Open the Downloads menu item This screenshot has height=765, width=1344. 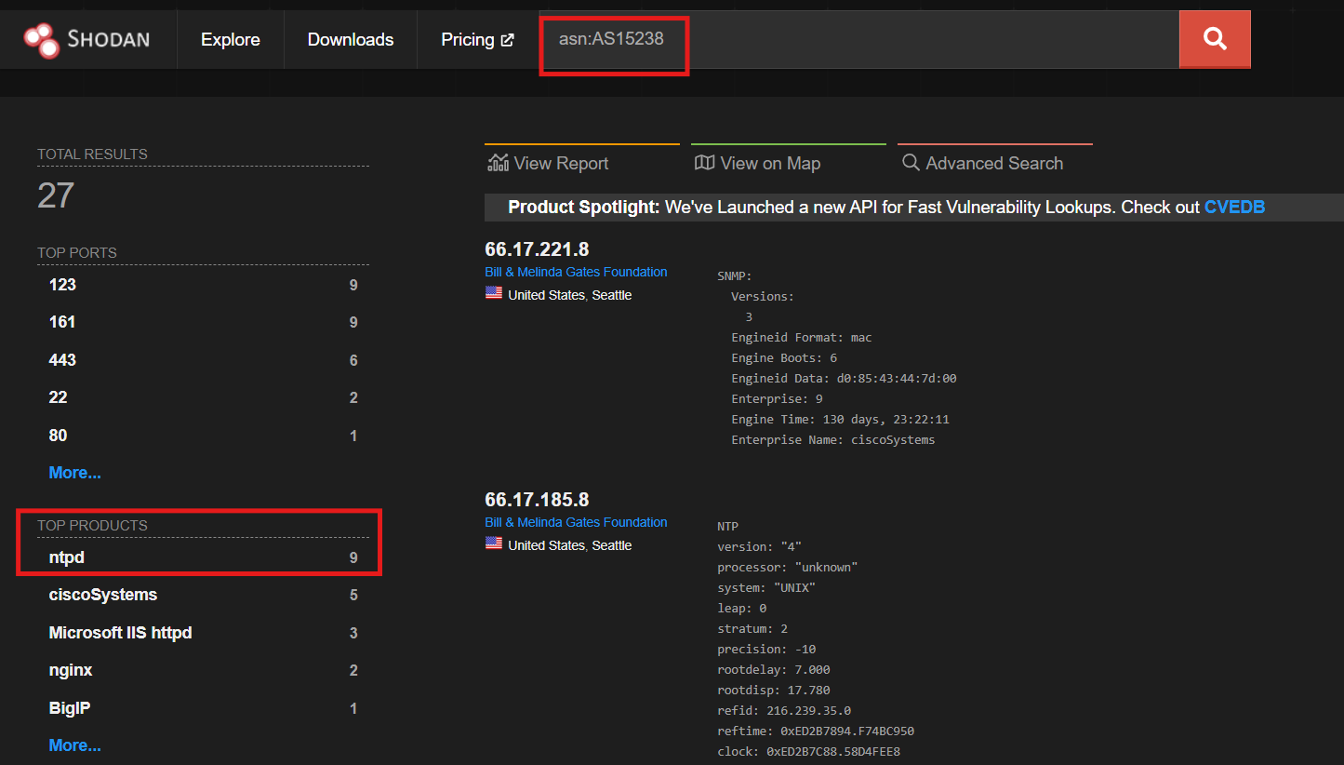coord(350,39)
